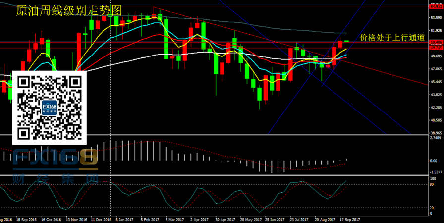Click the 价格处于上行通道 annotation text
The height and width of the screenshot is (223, 444).
click(391, 37)
